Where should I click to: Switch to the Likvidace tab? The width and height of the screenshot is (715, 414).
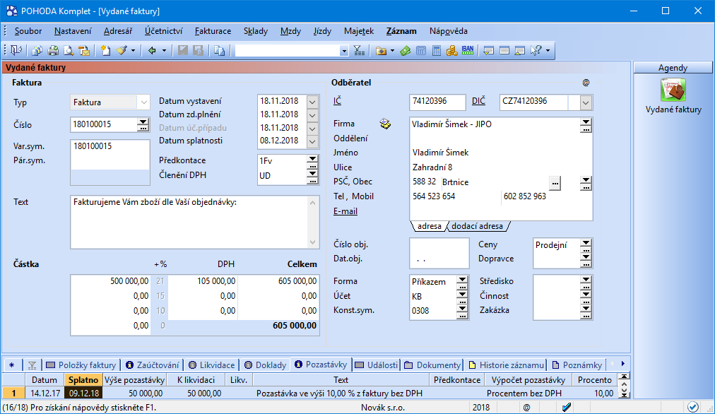(x=212, y=365)
